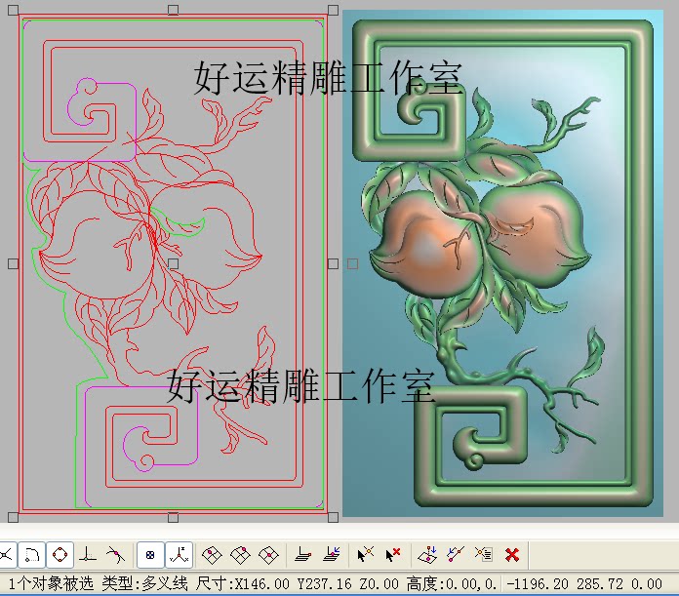Click the large red X cancel icon
The image size is (679, 596).
tap(512, 555)
